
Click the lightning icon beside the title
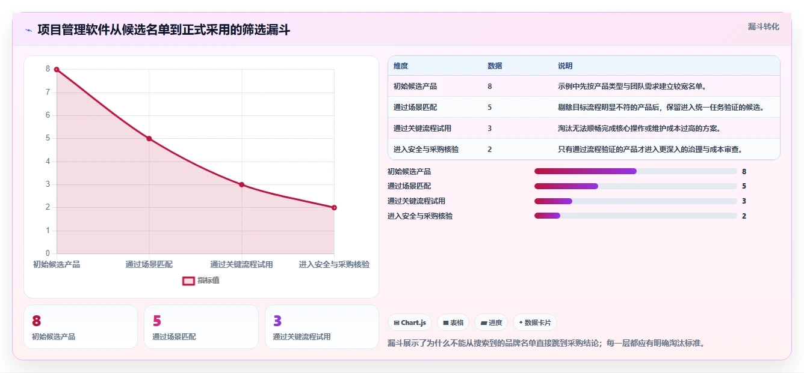point(28,30)
